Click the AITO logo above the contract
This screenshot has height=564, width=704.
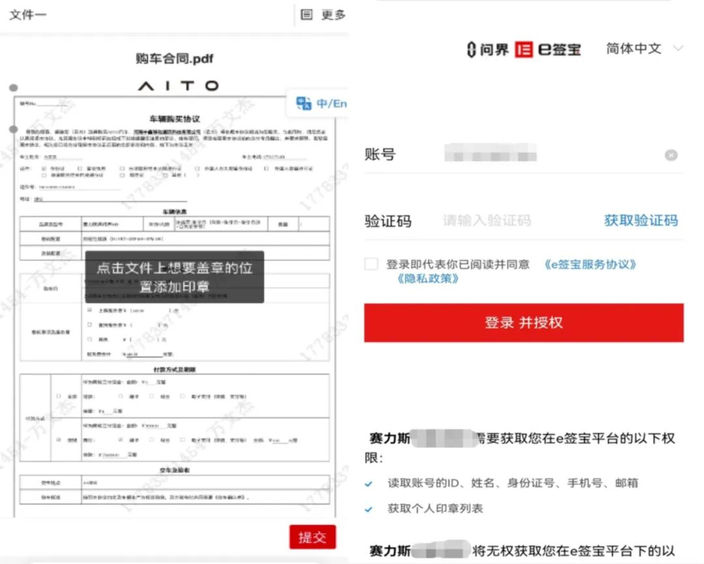(178, 86)
